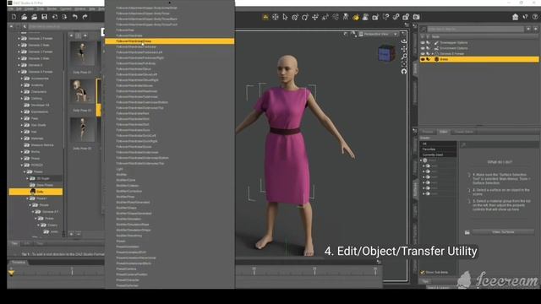This screenshot has height=304, width=541.
Task: Click the Undo arrow icon
Action: [x=75, y=17]
